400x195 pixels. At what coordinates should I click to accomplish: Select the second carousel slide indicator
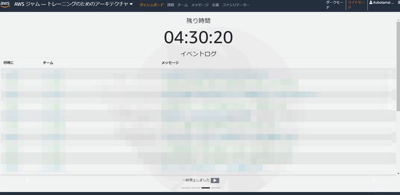[x=196, y=188]
